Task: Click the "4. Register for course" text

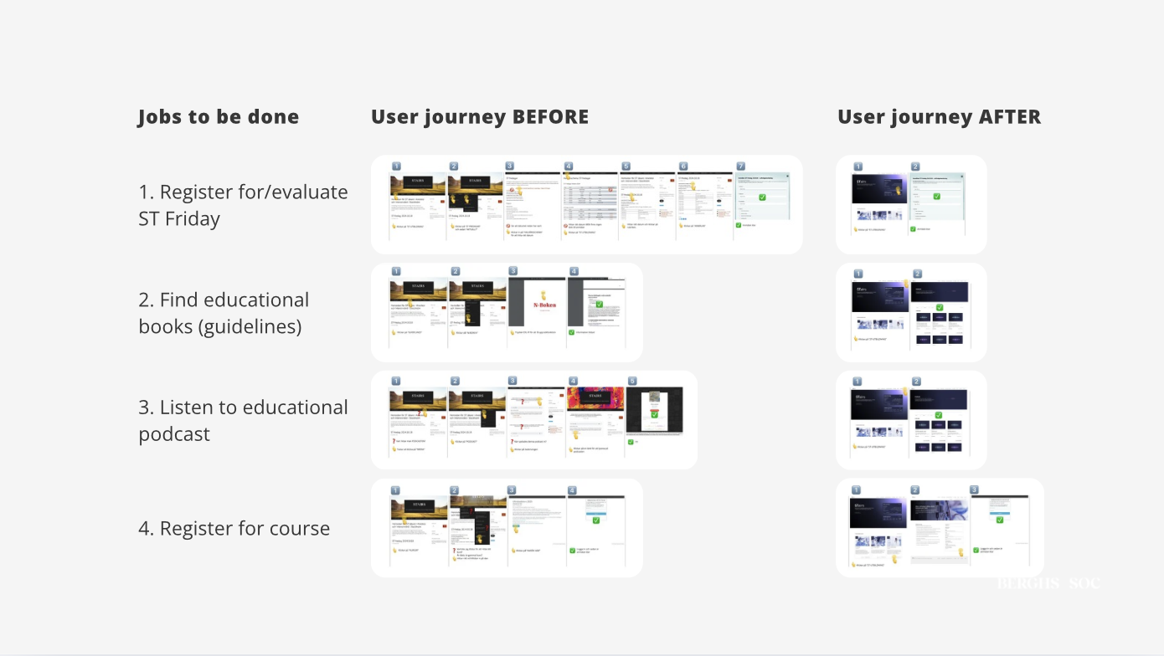Action: pos(234,529)
